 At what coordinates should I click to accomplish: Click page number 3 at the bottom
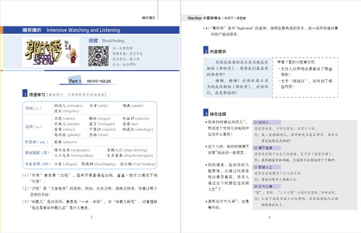tap(92, 217)
